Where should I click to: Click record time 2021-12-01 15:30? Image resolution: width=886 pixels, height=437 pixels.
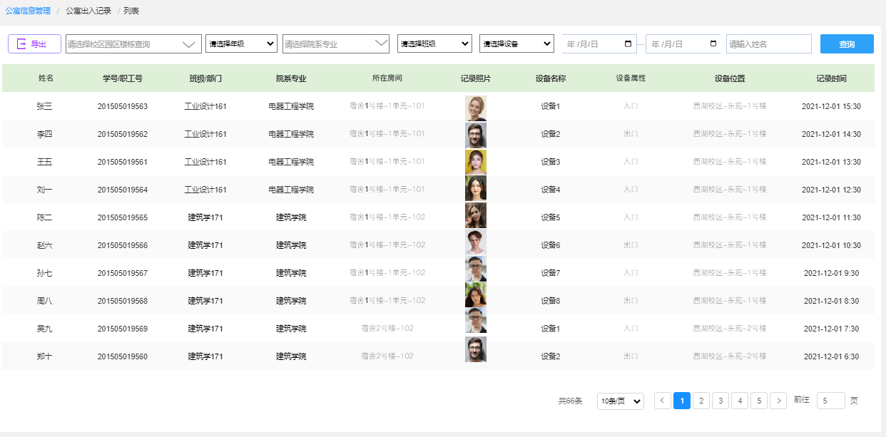point(831,106)
